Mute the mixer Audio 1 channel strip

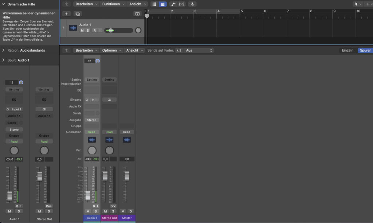(x=88, y=211)
